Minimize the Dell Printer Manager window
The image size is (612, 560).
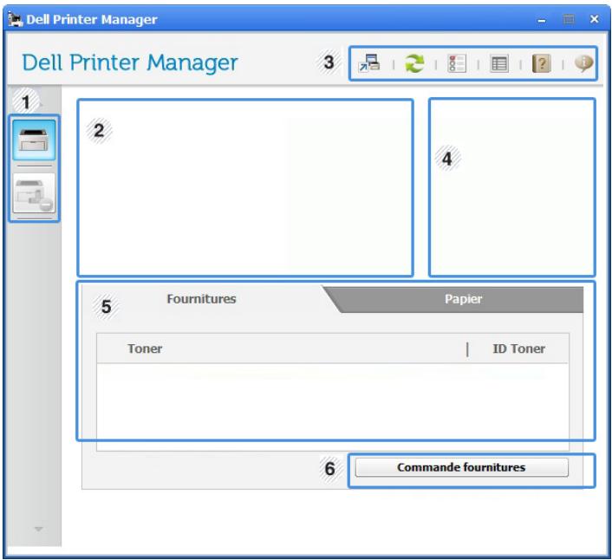[542, 20]
